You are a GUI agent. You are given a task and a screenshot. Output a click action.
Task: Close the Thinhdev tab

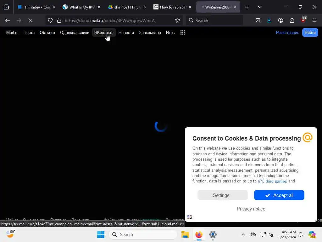tap(54, 7)
